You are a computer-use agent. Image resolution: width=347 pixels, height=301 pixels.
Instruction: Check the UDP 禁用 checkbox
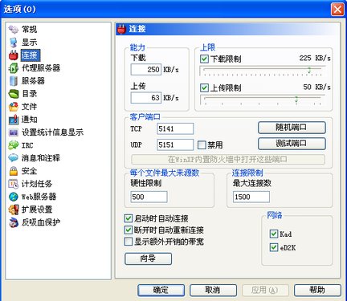(x=202, y=145)
